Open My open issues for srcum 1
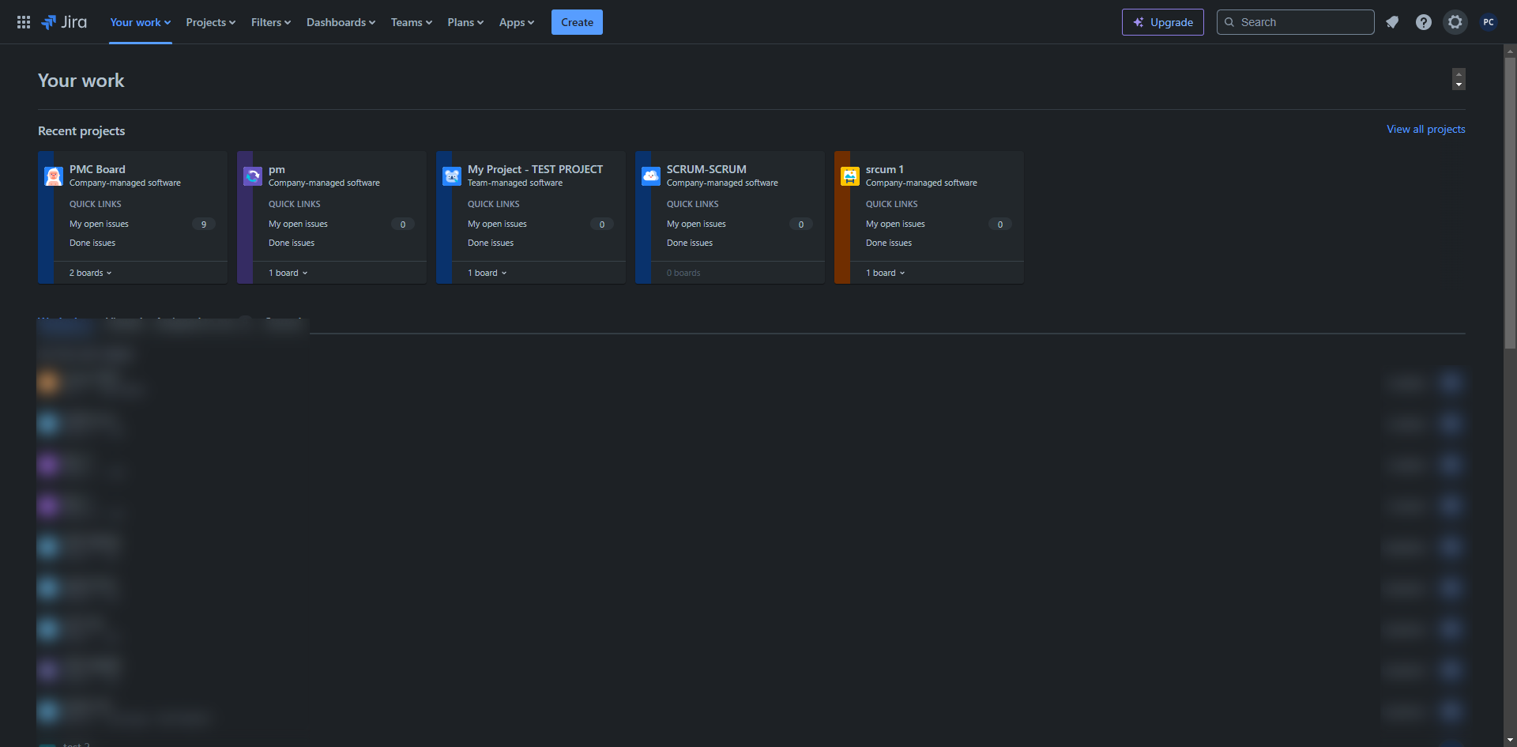Screen dimensions: 1517x747 point(895,224)
